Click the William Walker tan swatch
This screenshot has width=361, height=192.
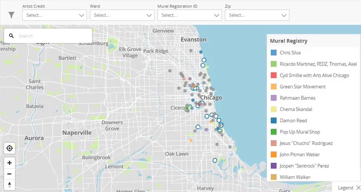273,177
